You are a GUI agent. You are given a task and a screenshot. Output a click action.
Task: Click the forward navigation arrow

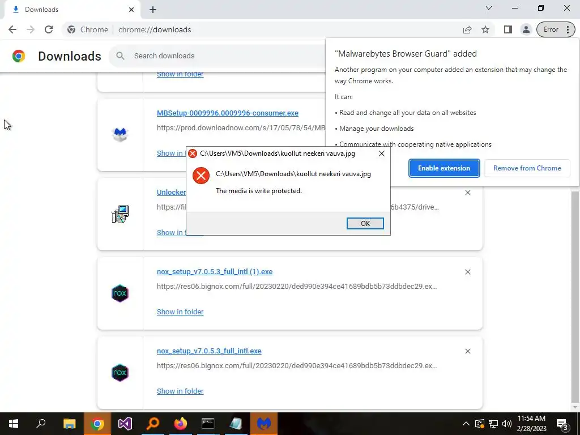[31, 29]
